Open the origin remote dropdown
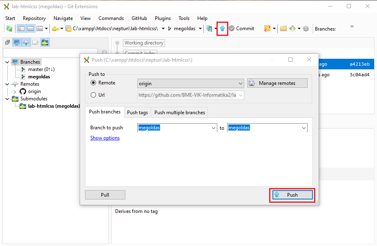The image size is (377, 246). point(240,83)
